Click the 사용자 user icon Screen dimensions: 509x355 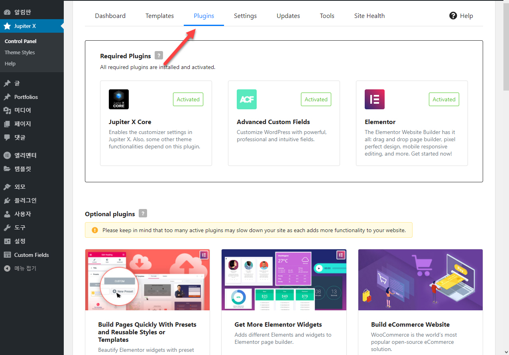(x=7, y=214)
